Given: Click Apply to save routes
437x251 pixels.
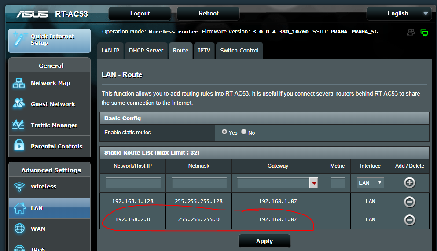Looking at the screenshot, I should pyautogui.click(x=264, y=241).
